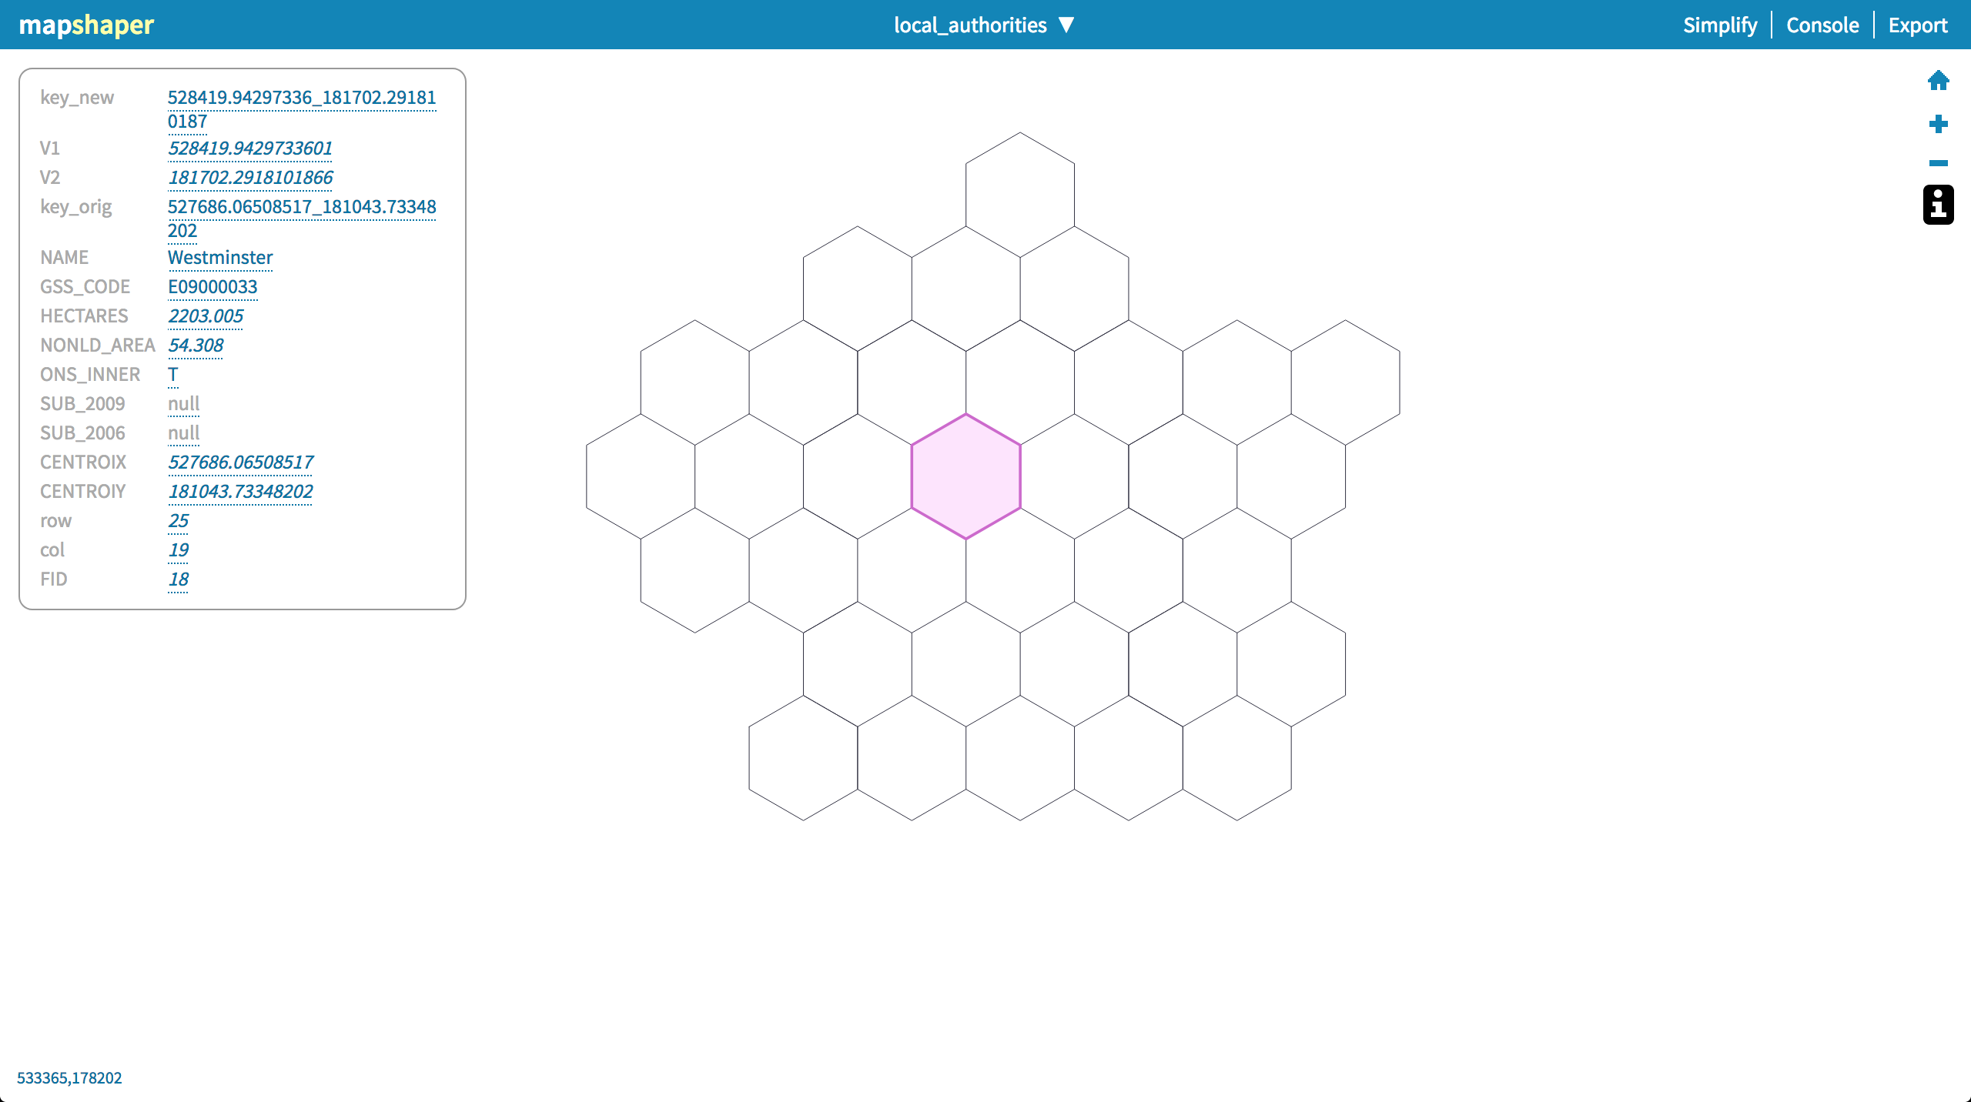The height and width of the screenshot is (1102, 1971).
Task: Edit the row value 25
Action: (x=178, y=520)
